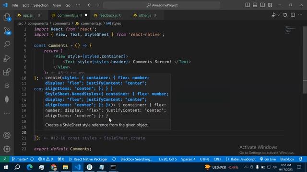
Task: Click the VS Code logo icon
Action: [5, 5]
